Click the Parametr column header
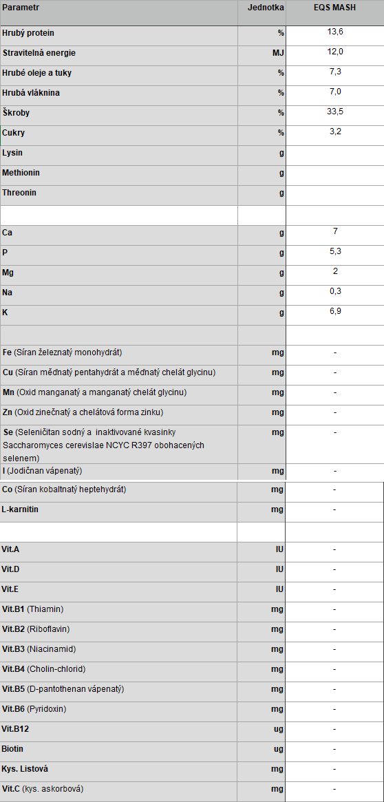 click(118, 13)
